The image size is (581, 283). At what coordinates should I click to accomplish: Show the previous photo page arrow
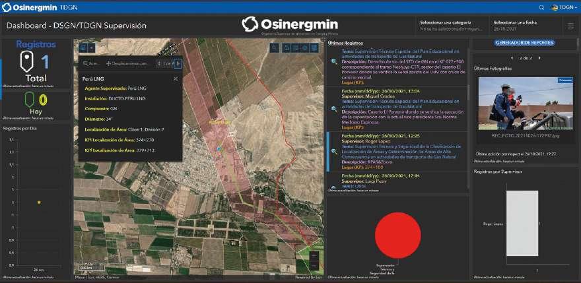(512, 58)
